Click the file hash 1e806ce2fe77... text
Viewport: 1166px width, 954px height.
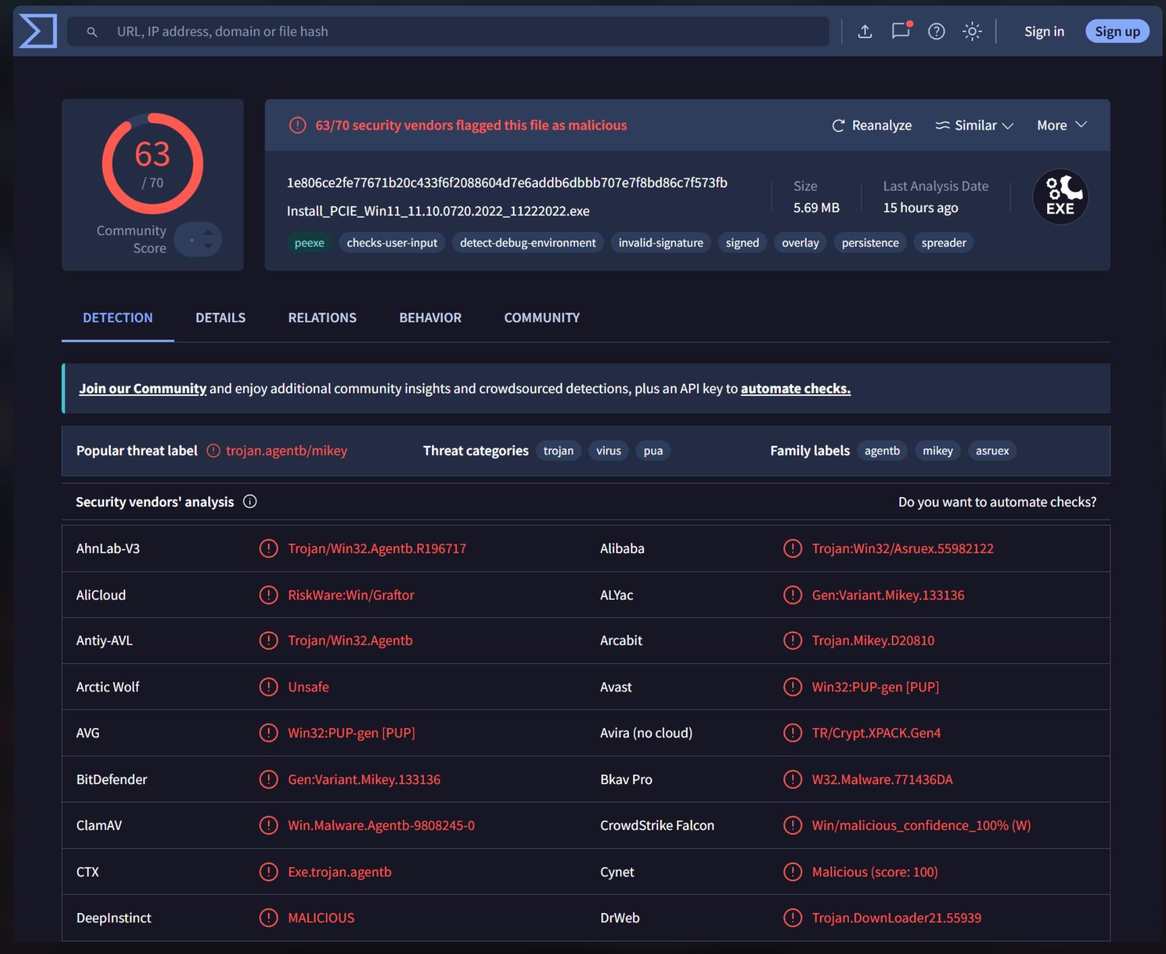pos(507,182)
